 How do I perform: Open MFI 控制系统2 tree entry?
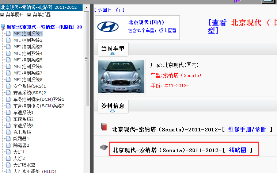click(x=28, y=40)
